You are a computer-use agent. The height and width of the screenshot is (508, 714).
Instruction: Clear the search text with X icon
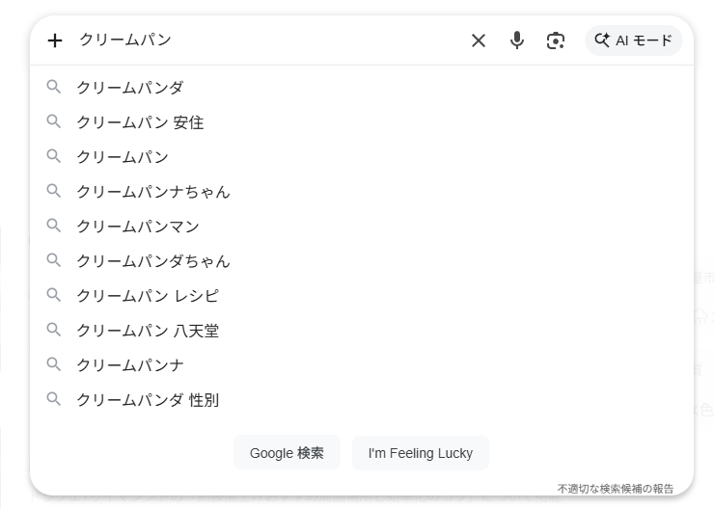pyautogui.click(x=479, y=40)
